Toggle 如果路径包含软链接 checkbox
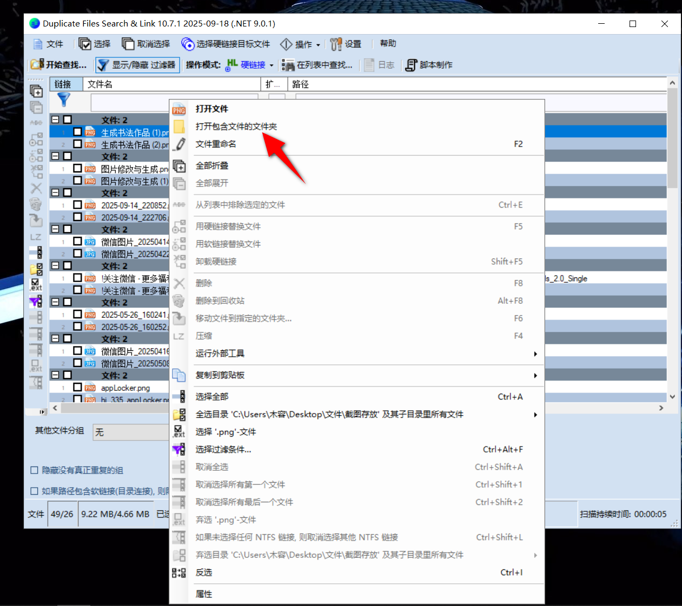This screenshot has width=682, height=606. pos(34,491)
